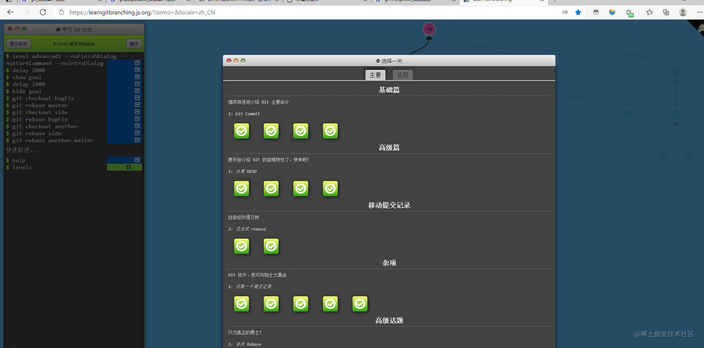Click 'git checkout another' command line
Image resolution: width=704 pixels, height=348 pixels.
tap(45, 126)
